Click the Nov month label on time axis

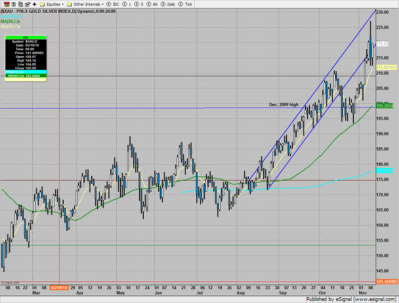[362, 293]
